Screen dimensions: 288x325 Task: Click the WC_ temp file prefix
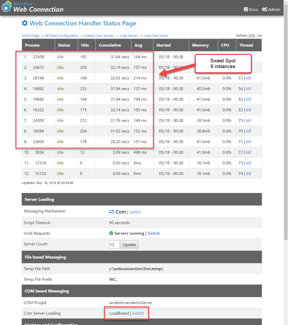pyautogui.click(x=113, y=279)
